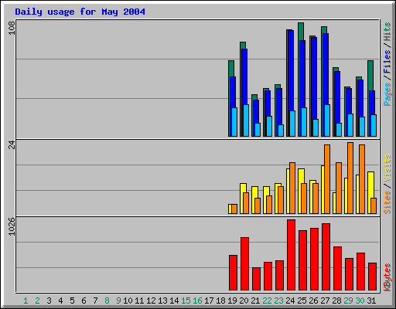This screenshot has width=396, height=309.
Task: Click day 3 on the x-axis
Action: point(49,301)
